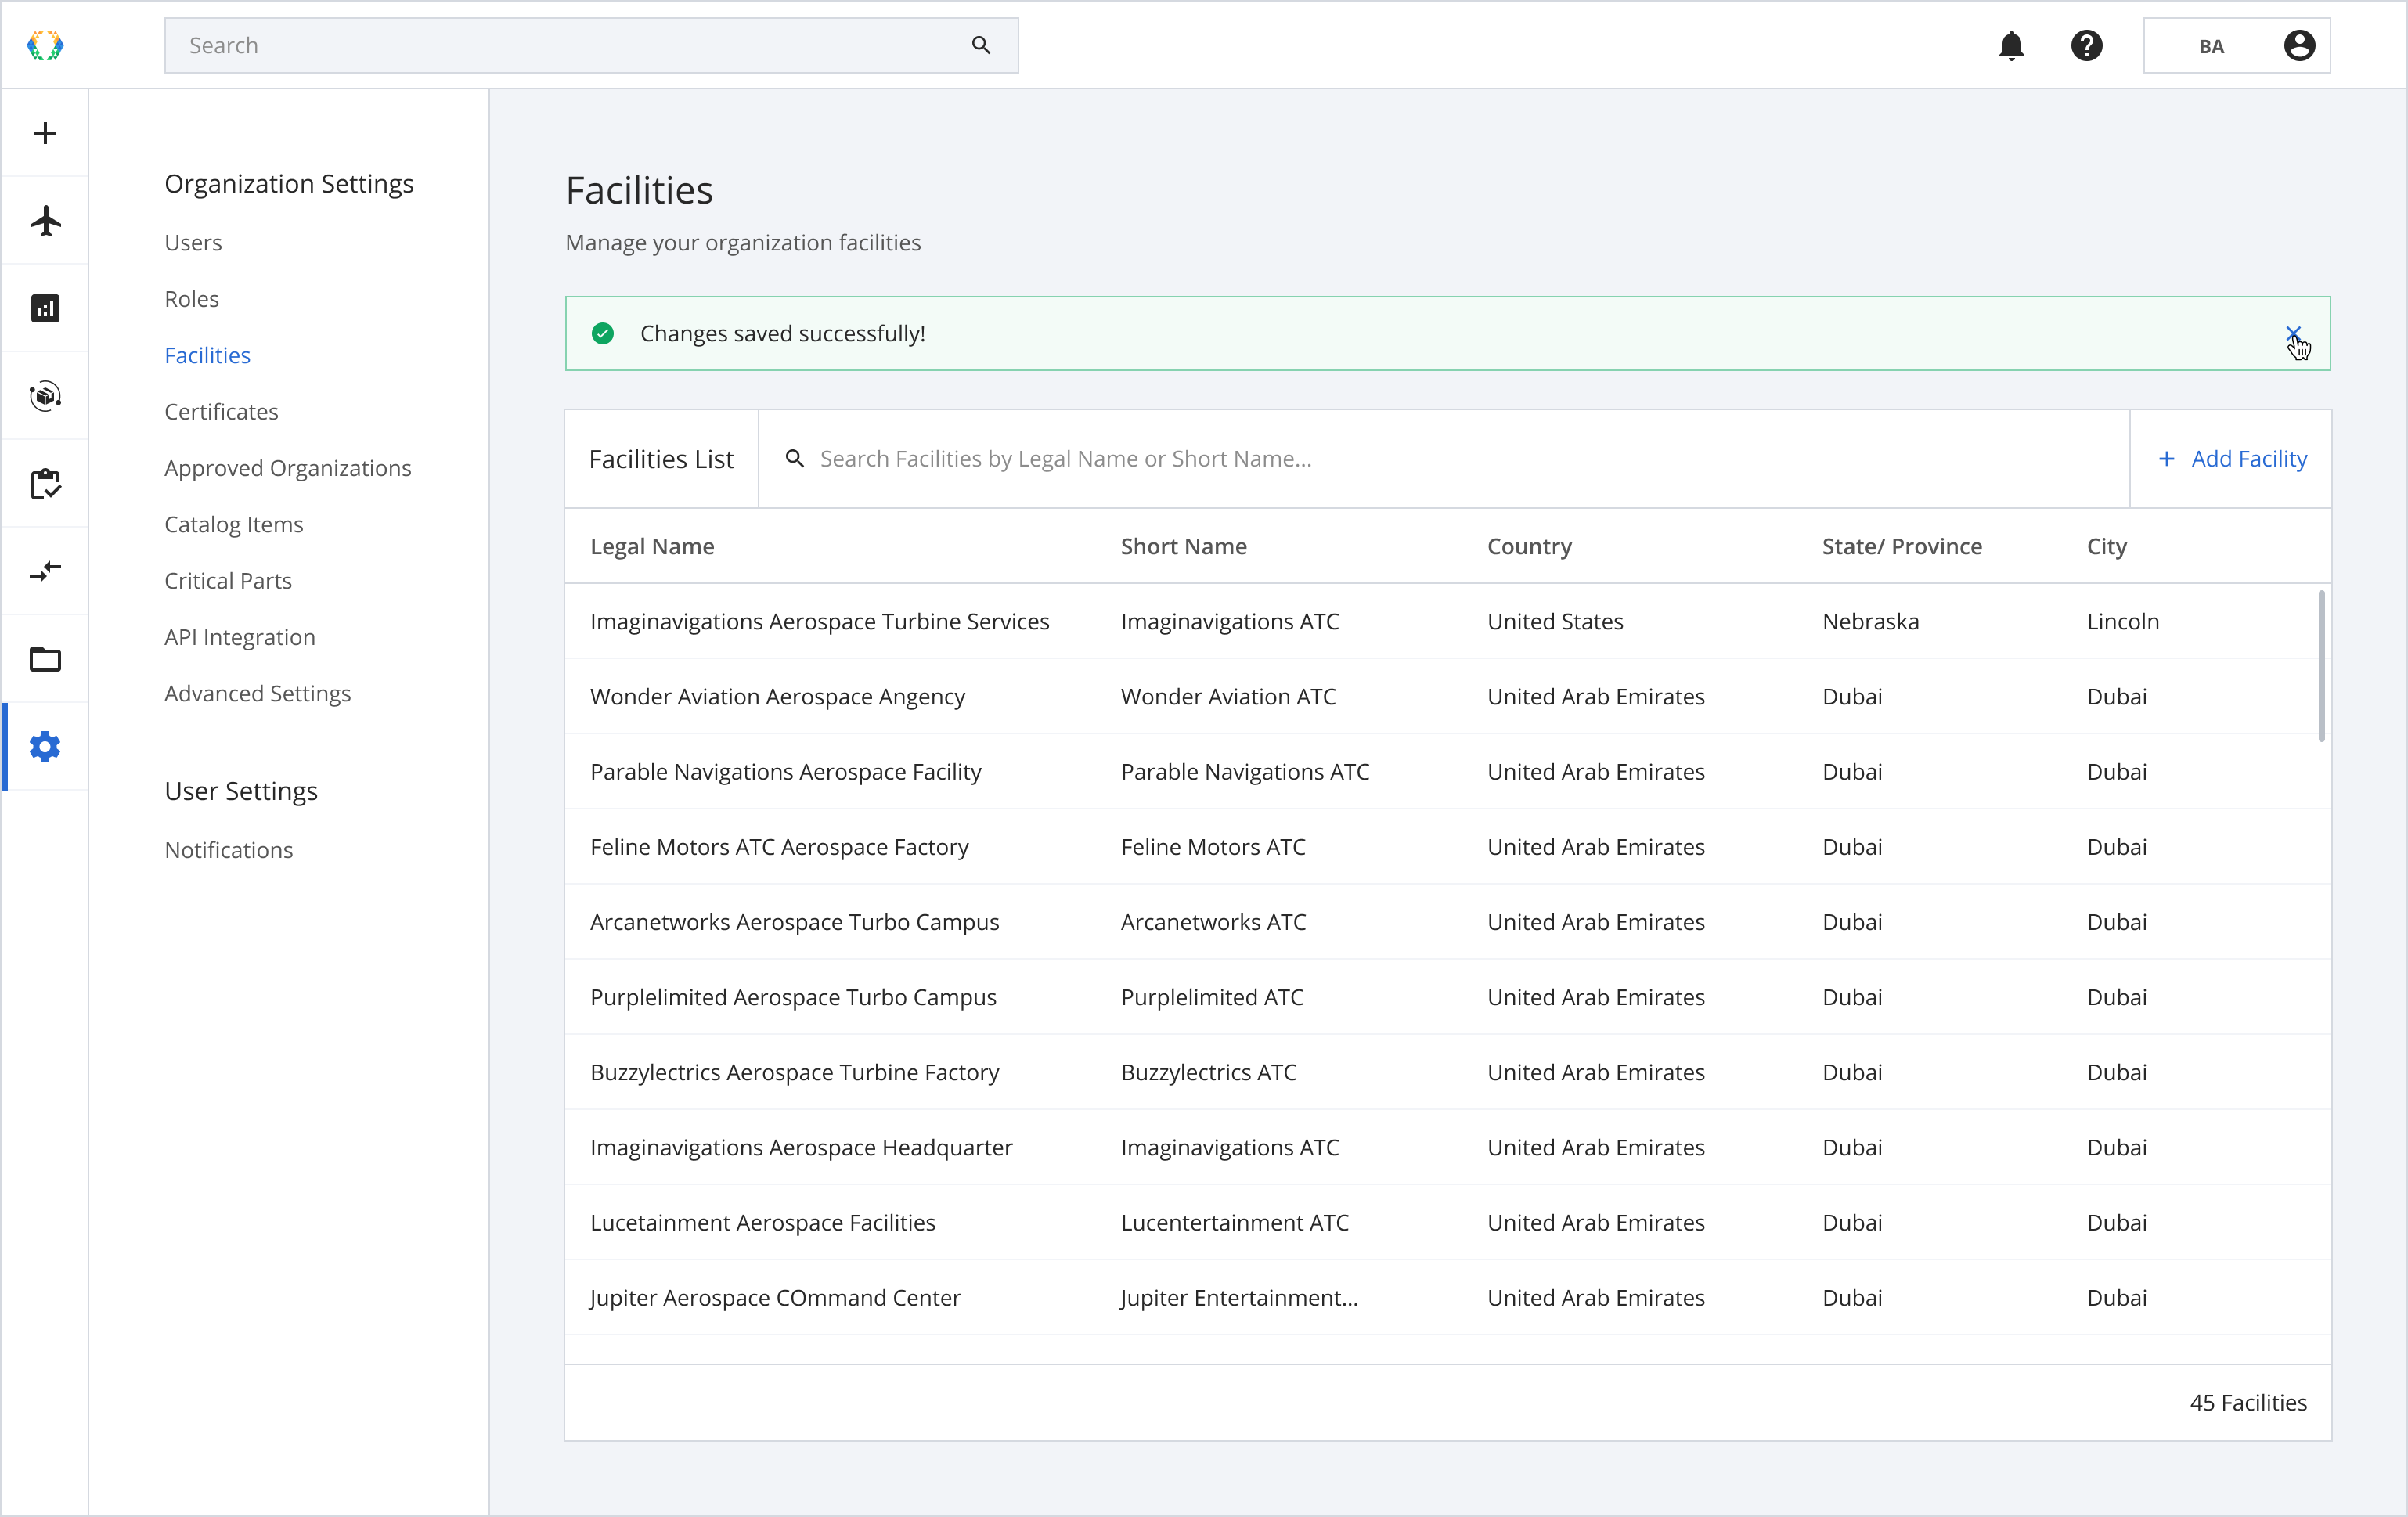Sort by Short Name column header
This screenshot has height=1517, width=2408.
[x=1184, y=546]
